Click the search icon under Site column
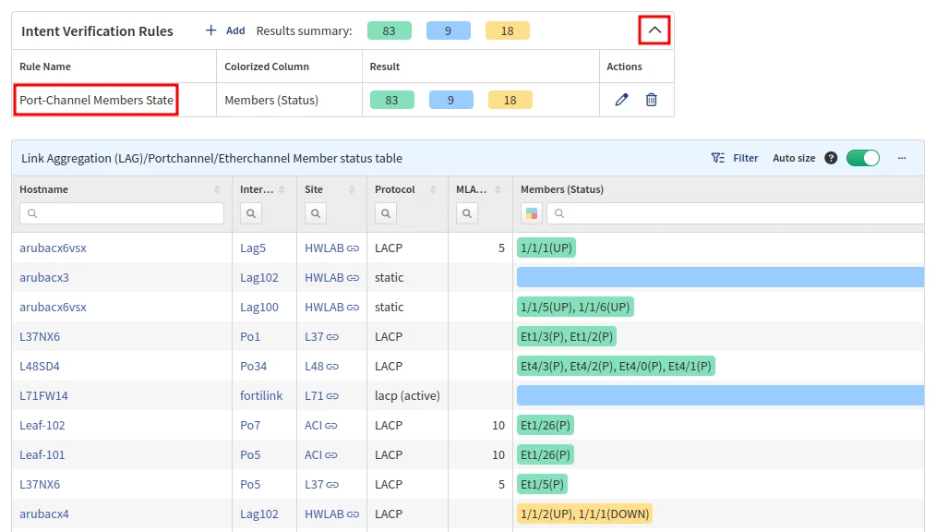This screenshot has height=532, width=936. point(316,213)
